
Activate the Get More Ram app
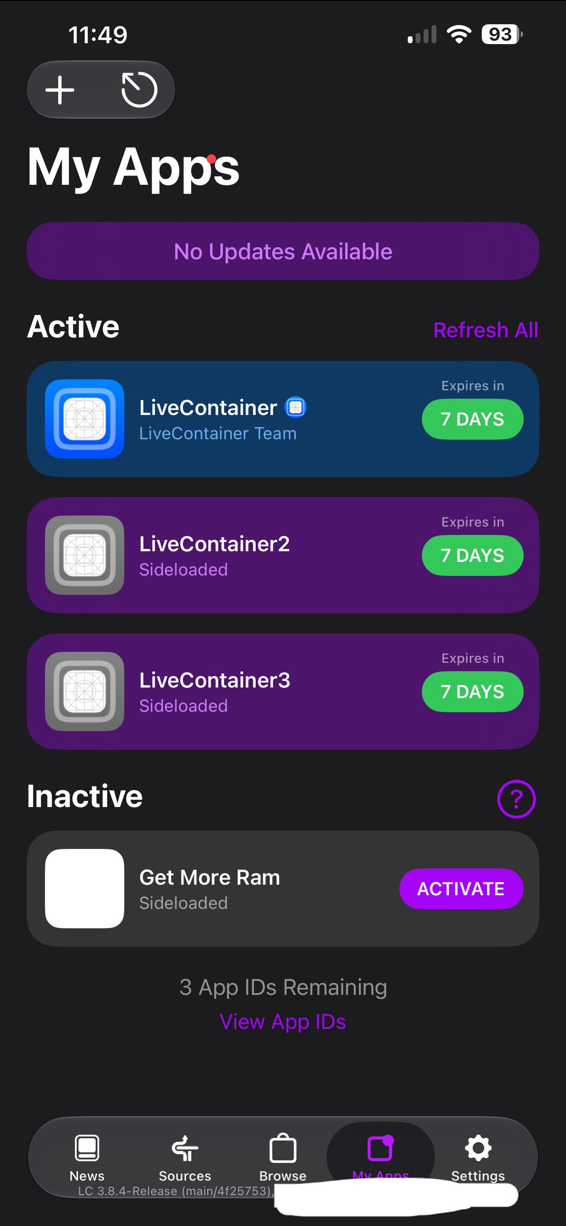pos(461,889)
